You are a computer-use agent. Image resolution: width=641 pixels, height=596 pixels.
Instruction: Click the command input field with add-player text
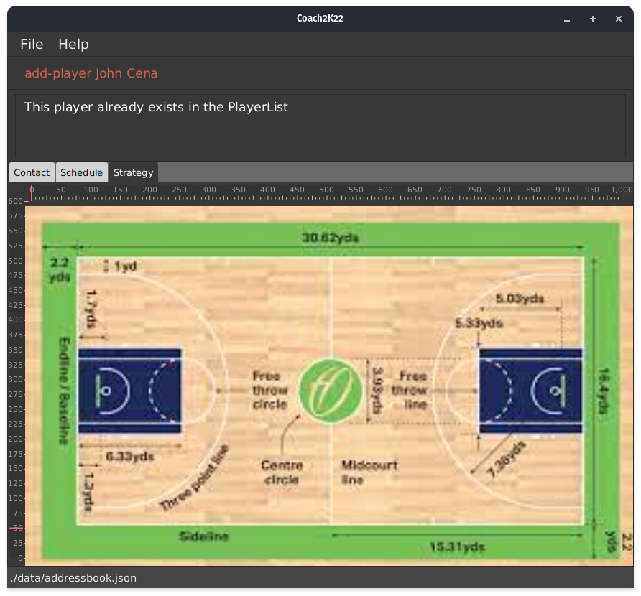(320, 73)
